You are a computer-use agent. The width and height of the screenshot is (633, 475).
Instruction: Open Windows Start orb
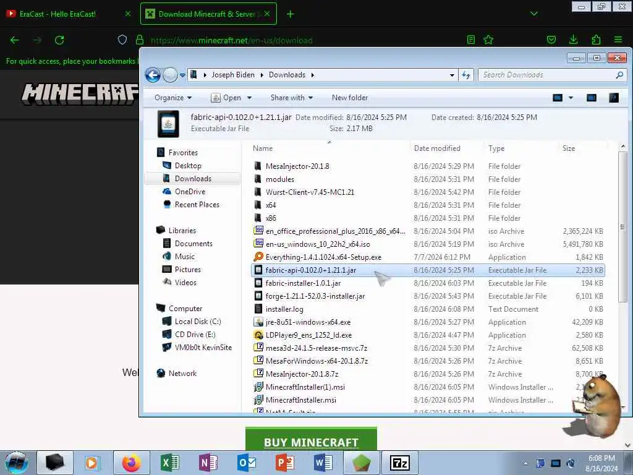coord(17,463)
